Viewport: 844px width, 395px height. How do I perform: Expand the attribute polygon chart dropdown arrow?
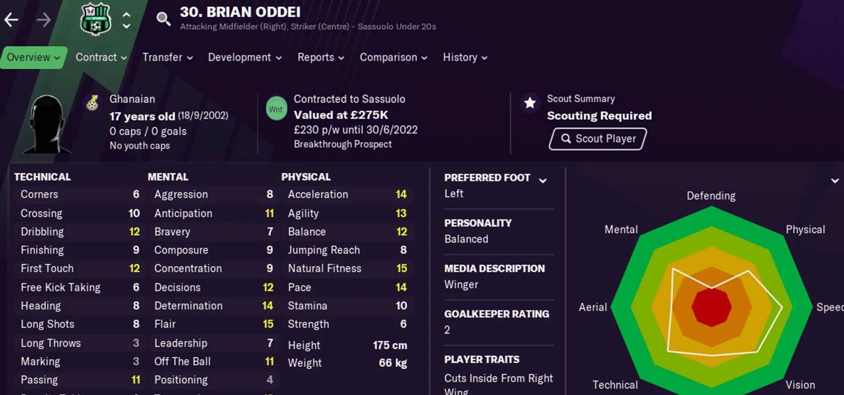[x=835, y=180]
